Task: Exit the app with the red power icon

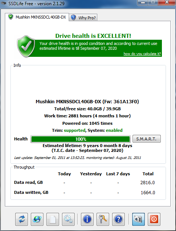Action: click(154, 219)
